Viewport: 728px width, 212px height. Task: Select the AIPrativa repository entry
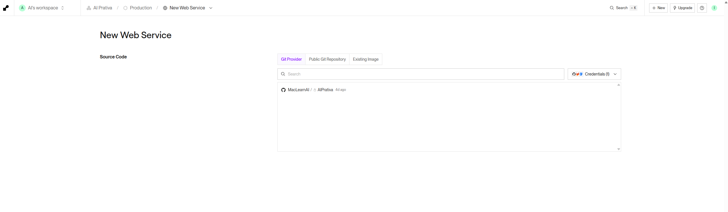pyautogui.click(x=325, y=90)
